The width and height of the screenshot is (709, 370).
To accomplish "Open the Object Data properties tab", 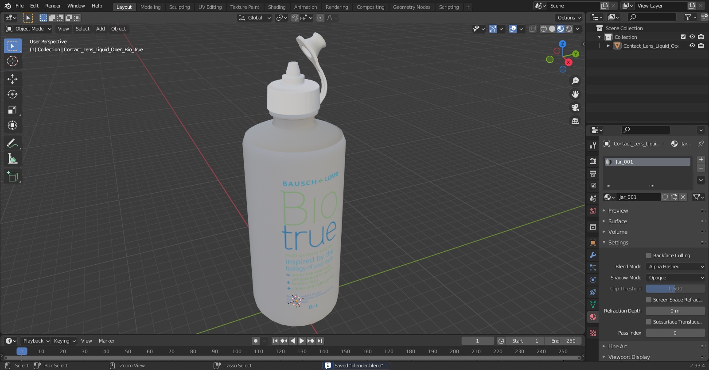I will [x=593, y=305].
